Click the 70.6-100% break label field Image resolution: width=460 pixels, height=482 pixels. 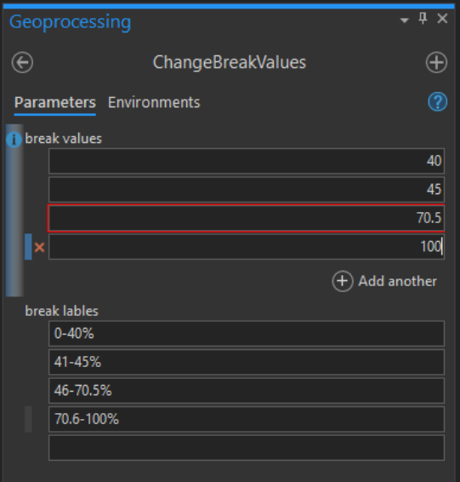247,419
